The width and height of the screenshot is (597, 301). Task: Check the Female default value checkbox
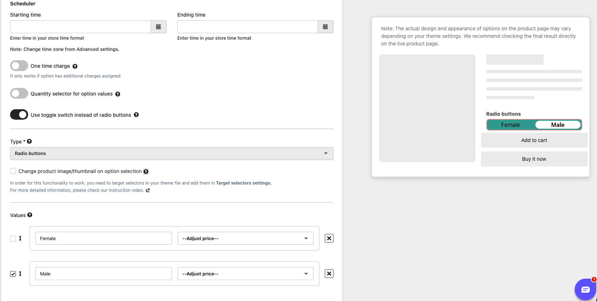13,238
